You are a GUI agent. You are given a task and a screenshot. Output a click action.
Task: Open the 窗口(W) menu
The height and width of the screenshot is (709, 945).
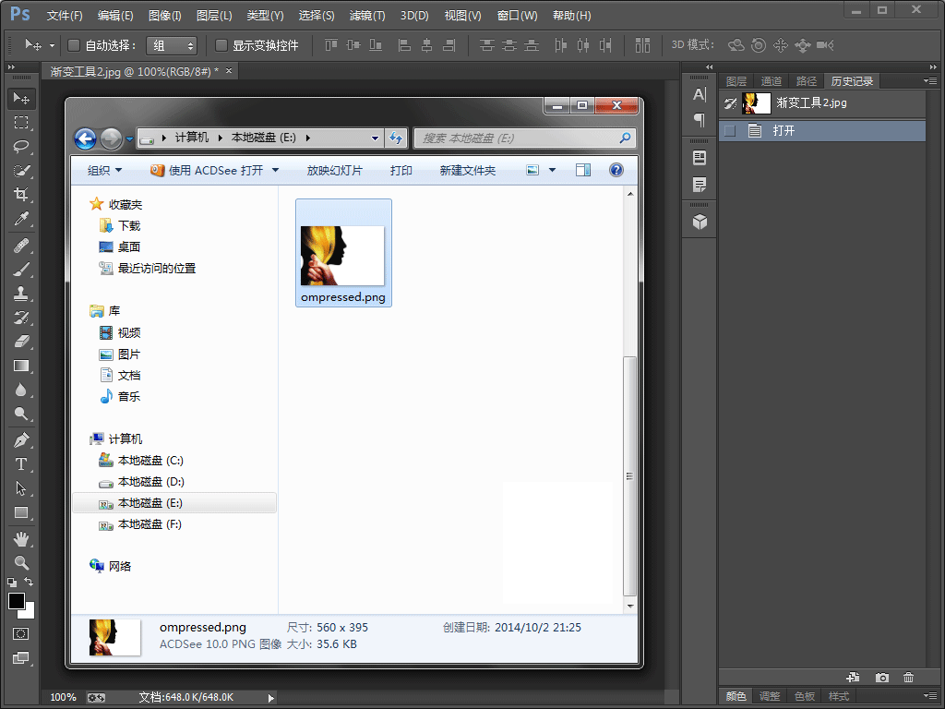pos(517,16)
